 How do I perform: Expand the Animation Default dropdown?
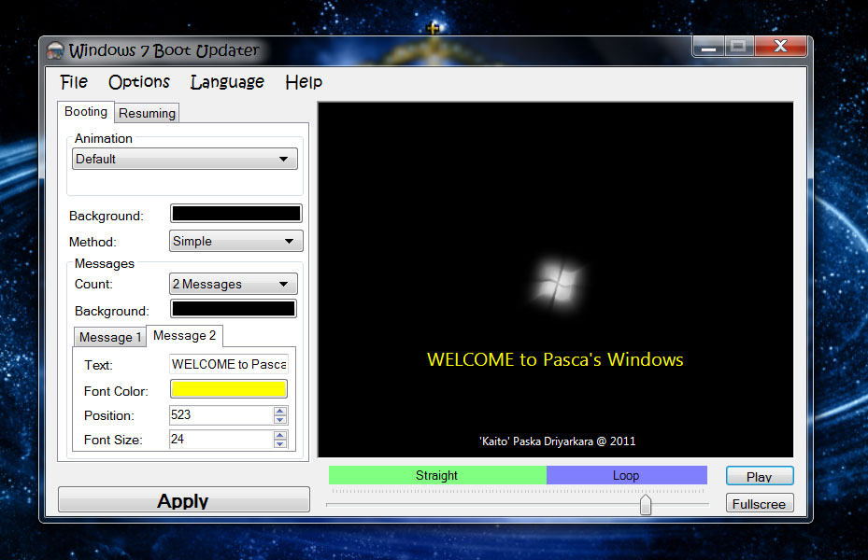pos(185,160)
